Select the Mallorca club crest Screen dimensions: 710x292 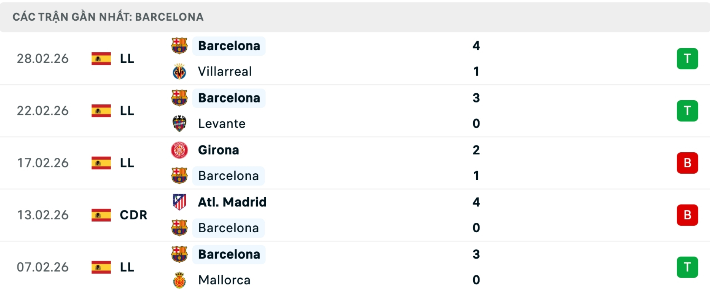tap(180, 280)
